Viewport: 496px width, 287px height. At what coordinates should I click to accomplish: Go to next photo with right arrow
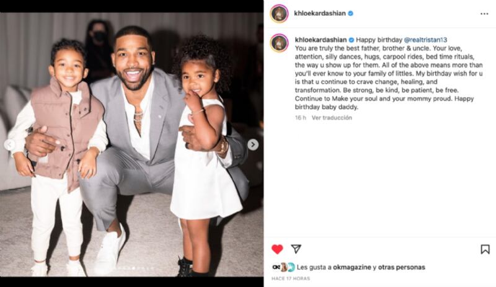tap(253, 144)
